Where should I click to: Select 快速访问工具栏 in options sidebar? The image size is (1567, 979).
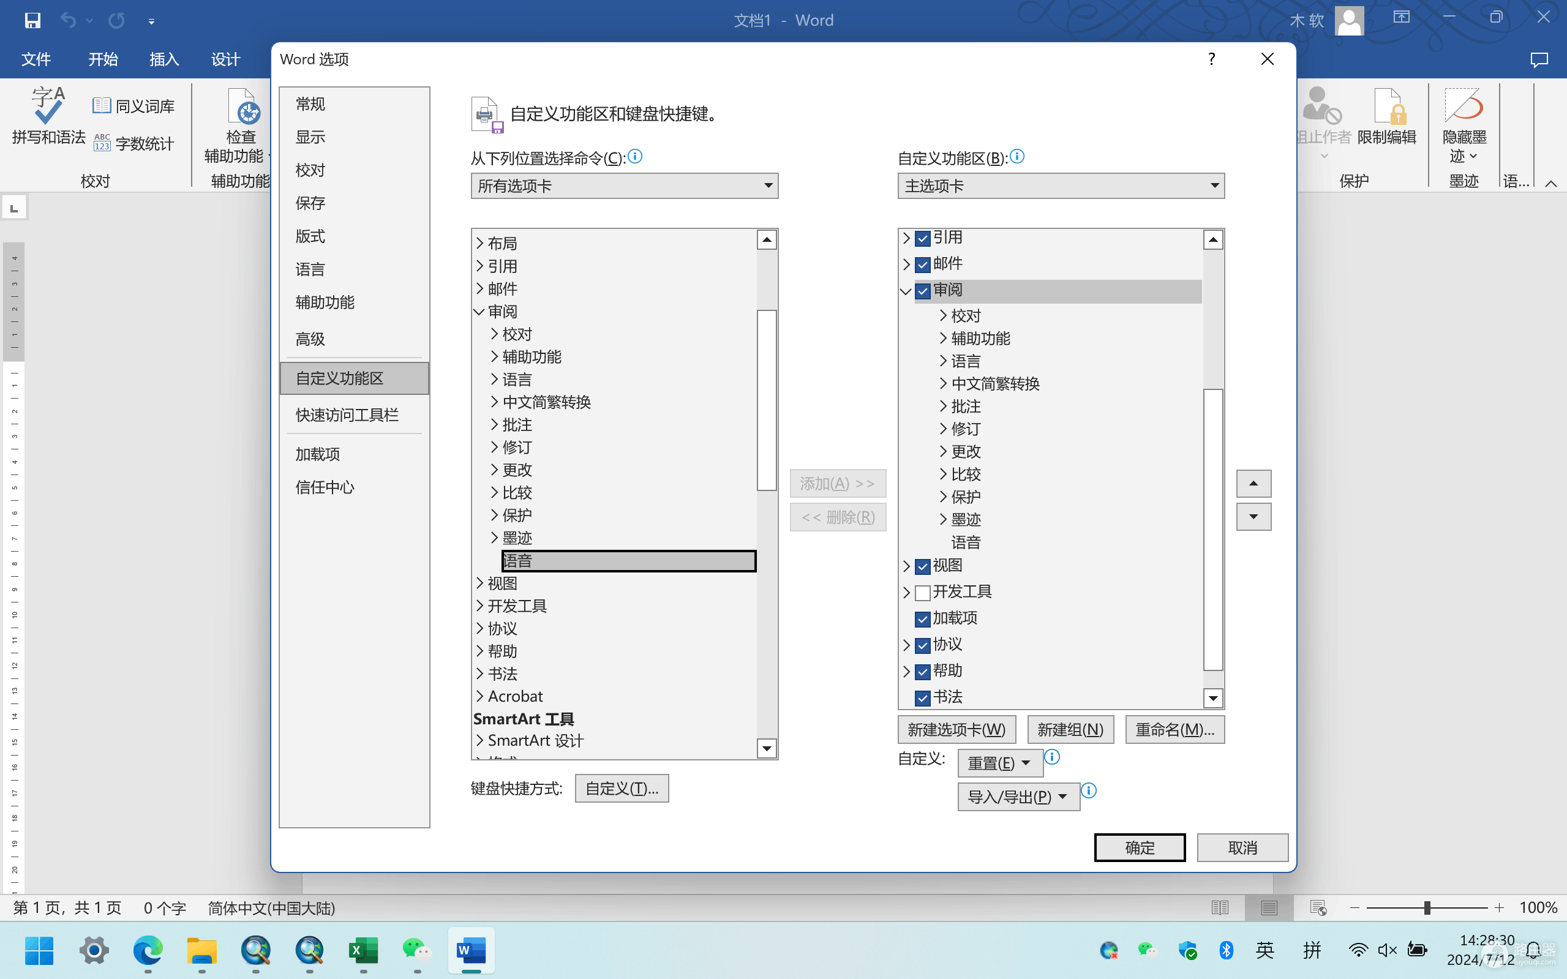(354, 415)
